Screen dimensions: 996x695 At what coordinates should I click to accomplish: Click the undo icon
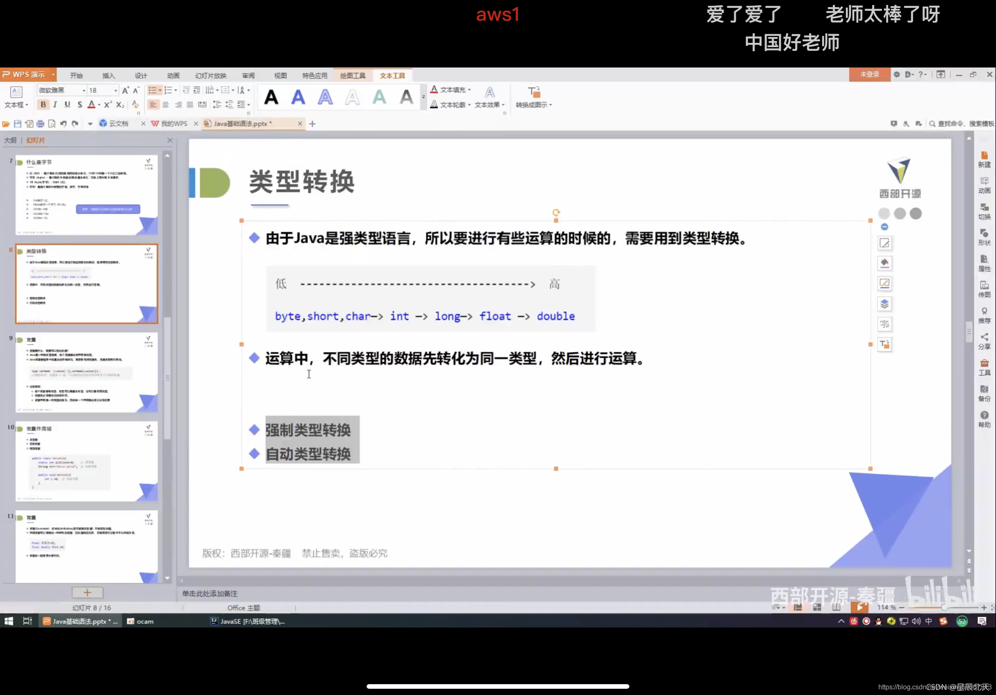coord(63,124)
